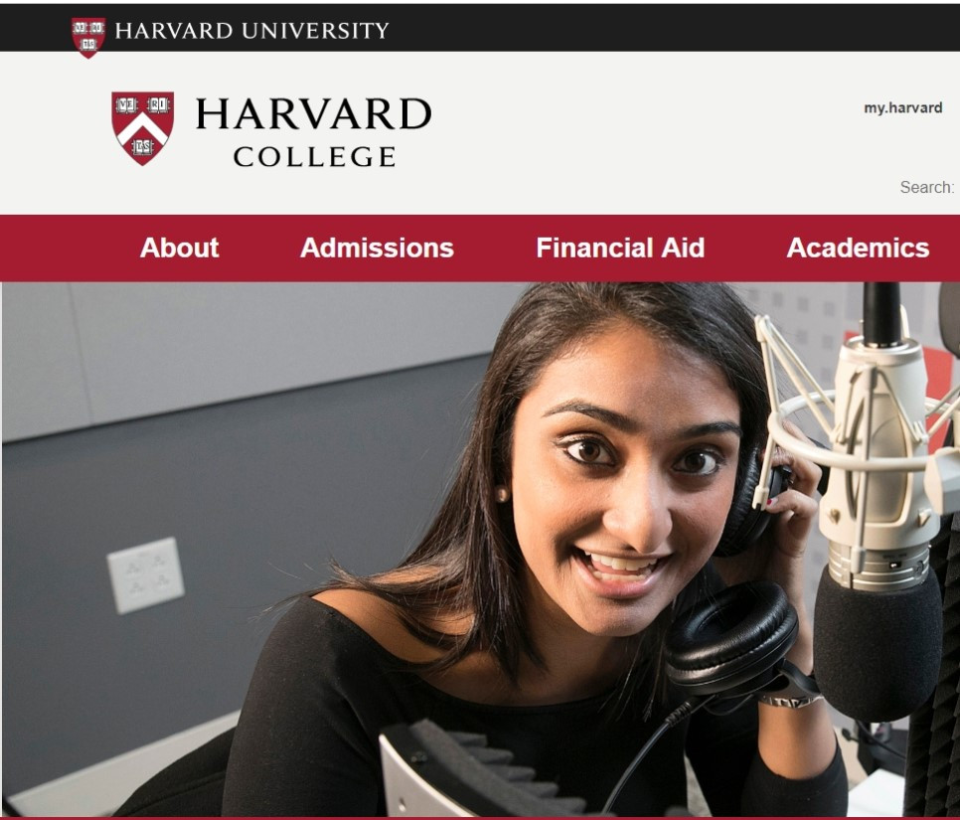Click the wall outlet in the photo
The image size is (960, 820).
(x=146, y=575)
